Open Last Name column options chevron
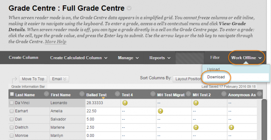This screenshot has width=271, height=140. coord(46,94)
